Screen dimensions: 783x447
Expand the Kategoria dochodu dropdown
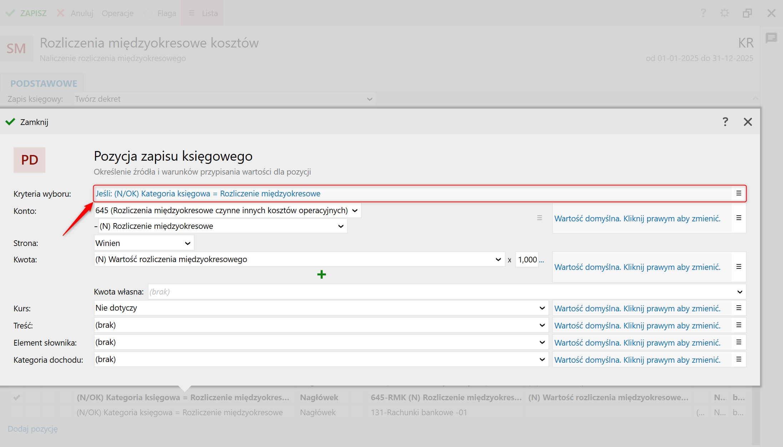pos(542,360)
